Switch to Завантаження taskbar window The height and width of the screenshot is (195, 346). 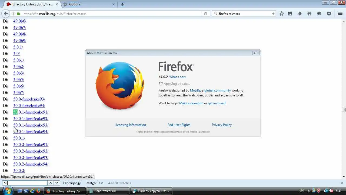108,191
